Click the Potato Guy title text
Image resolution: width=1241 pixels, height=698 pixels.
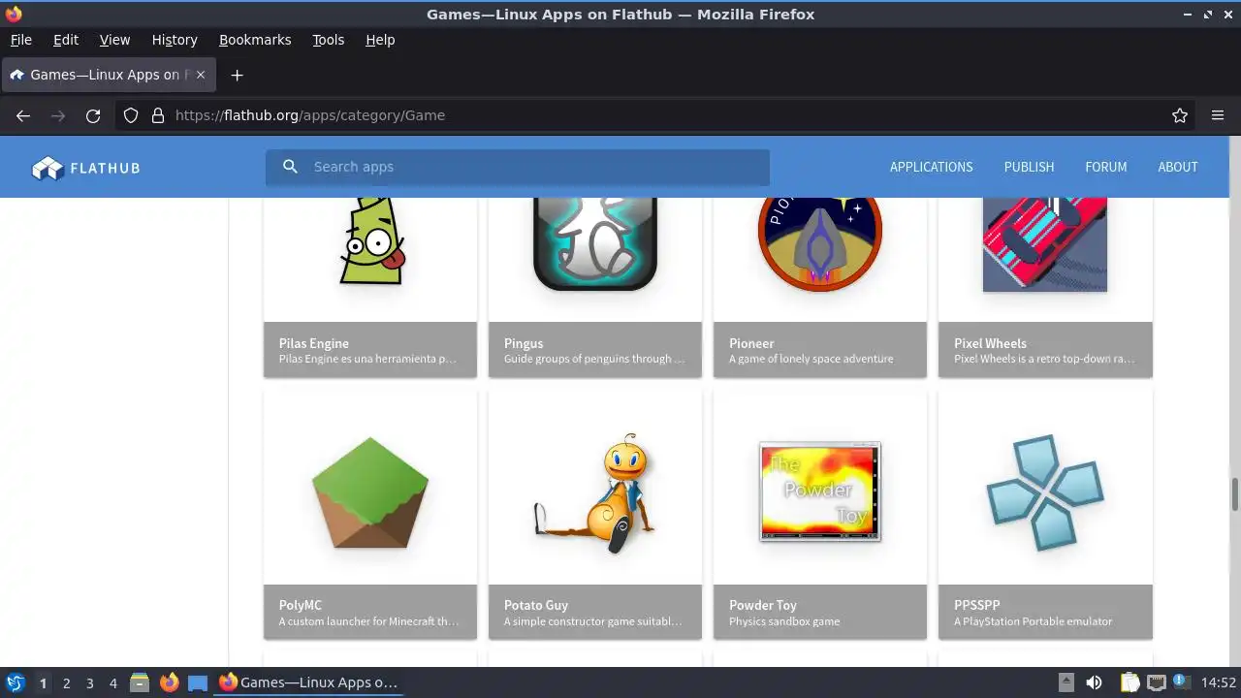tap(536, 605)
